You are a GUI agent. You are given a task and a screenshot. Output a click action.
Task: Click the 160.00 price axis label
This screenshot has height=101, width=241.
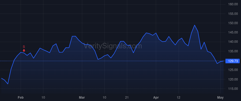pos(233,4)
